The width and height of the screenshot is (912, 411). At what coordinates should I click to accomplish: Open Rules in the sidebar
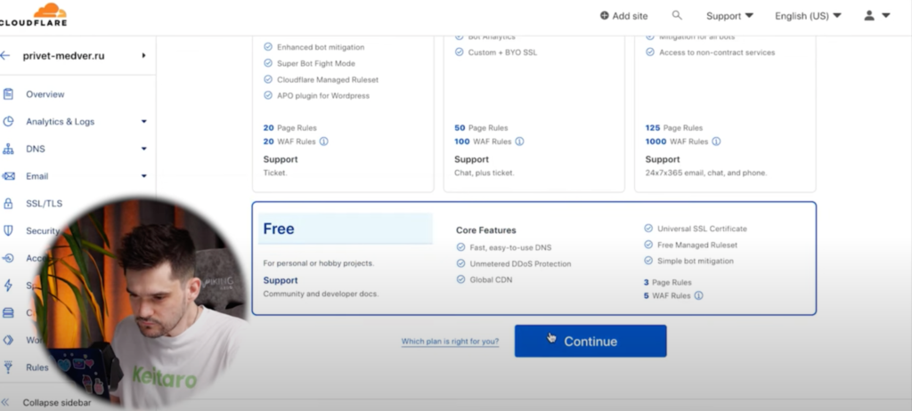click(37, 367)
